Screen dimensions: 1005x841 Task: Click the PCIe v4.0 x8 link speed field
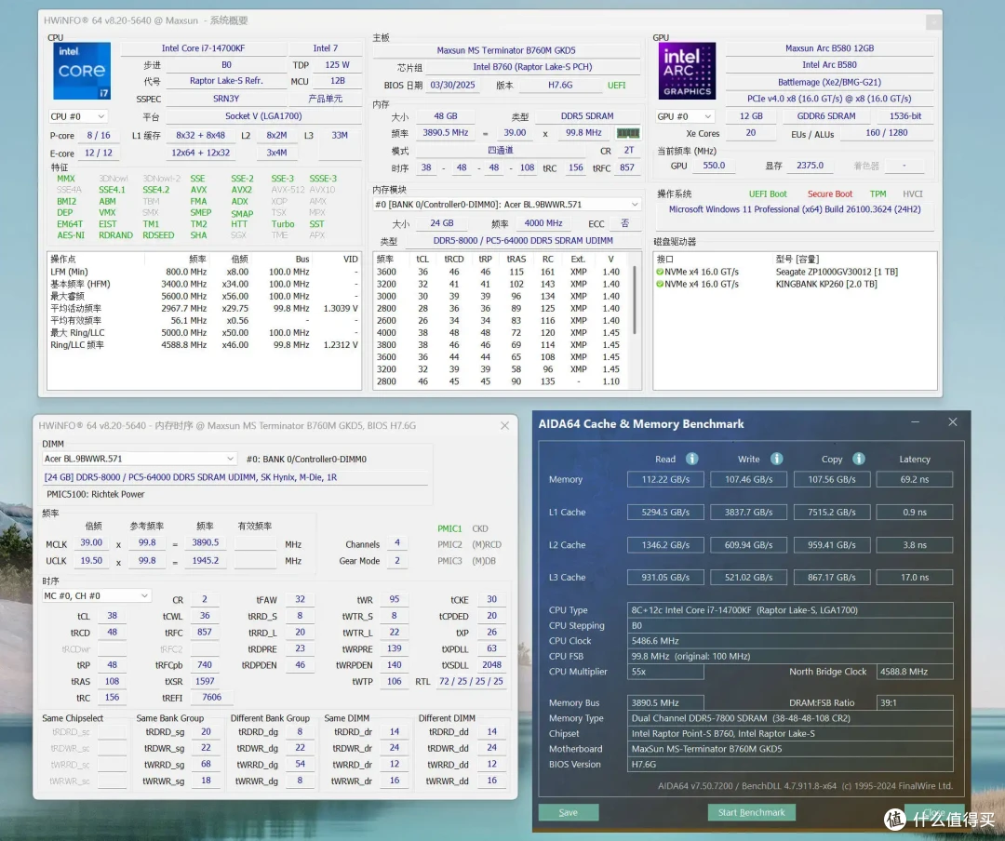829,99
